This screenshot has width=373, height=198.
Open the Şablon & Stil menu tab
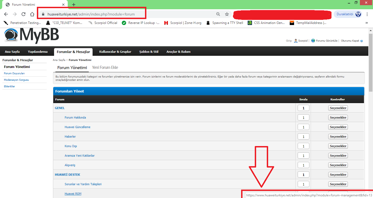pyautogui.click(x=149, y=52)
